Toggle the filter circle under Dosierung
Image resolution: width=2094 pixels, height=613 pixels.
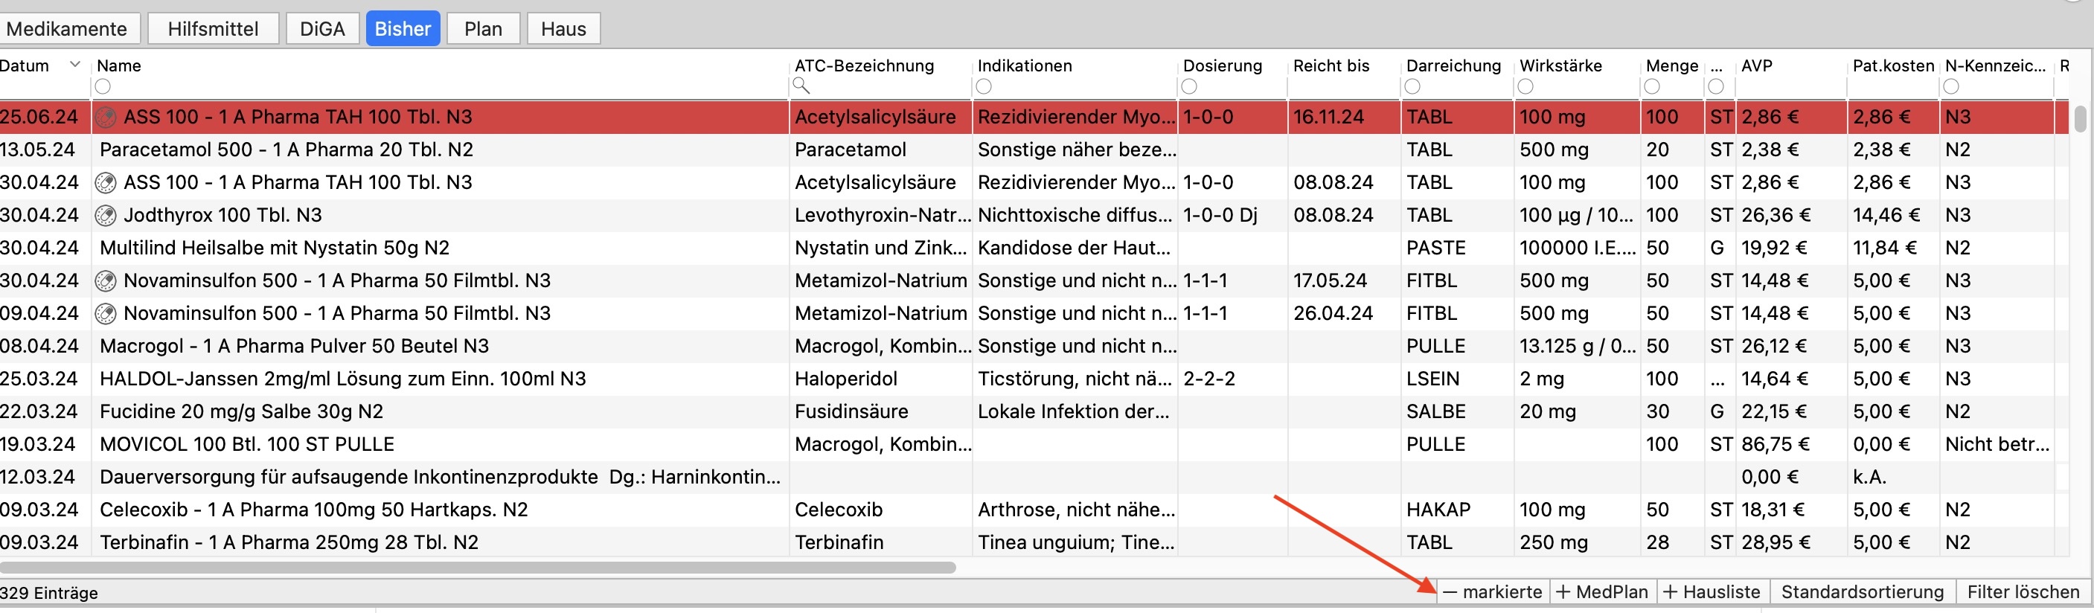tap(1189, 86)
